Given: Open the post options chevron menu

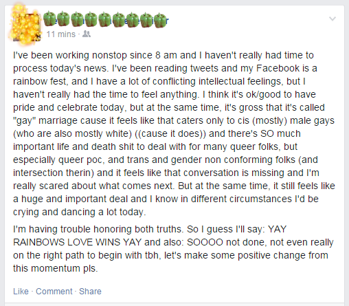Looking at the screenshot, I should tap(333, 19).
